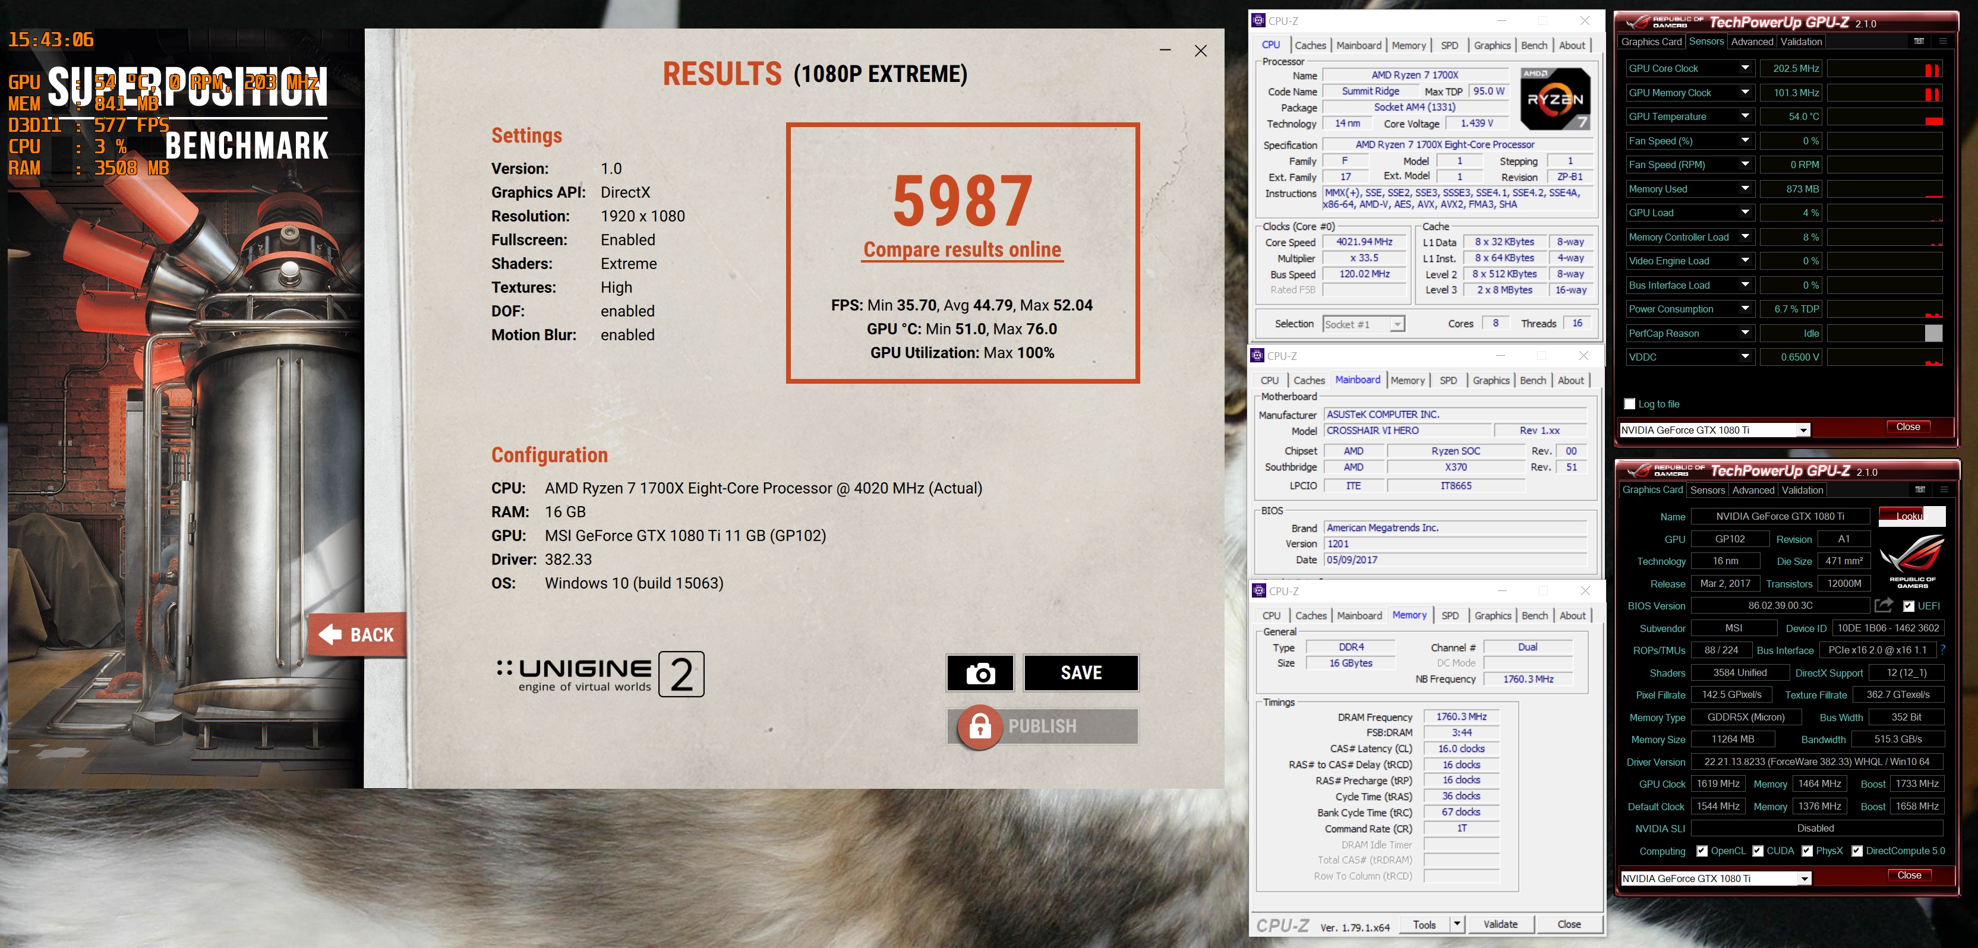
Task: Click the camera icon in the GPU-Z Graphics Card window
Action: [1920, 489]
